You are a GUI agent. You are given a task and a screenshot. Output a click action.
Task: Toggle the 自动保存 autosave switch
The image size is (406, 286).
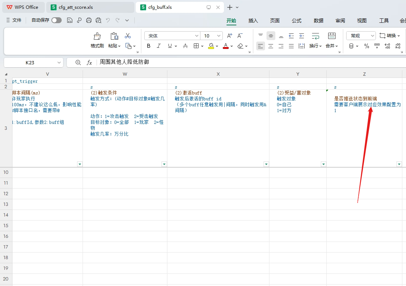[56, 21]
